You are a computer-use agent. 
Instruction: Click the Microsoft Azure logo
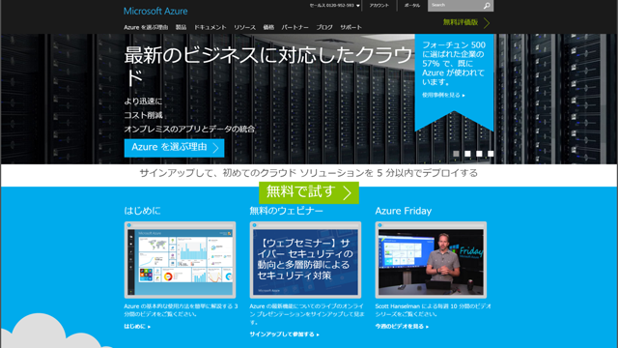(155, 11)
